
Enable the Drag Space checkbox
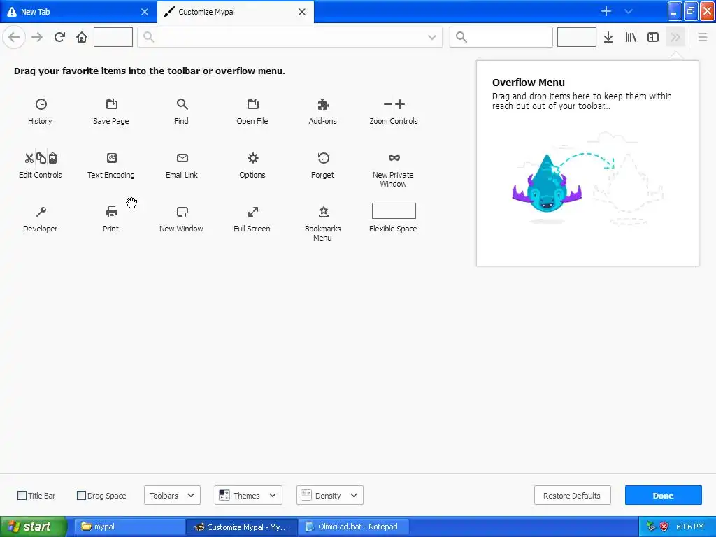point(81,496)
